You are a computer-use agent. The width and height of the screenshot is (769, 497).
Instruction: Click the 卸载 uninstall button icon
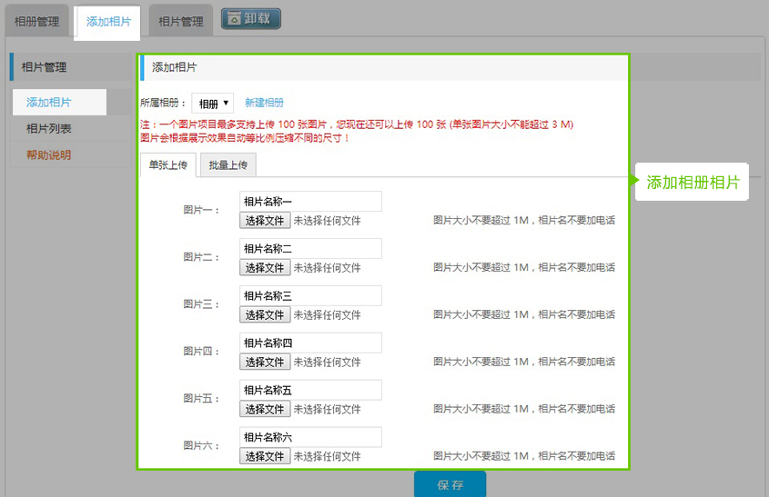pos(251,18)
